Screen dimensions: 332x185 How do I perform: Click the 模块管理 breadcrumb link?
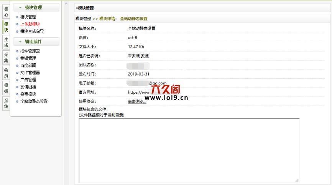click(x=83, y=18)
